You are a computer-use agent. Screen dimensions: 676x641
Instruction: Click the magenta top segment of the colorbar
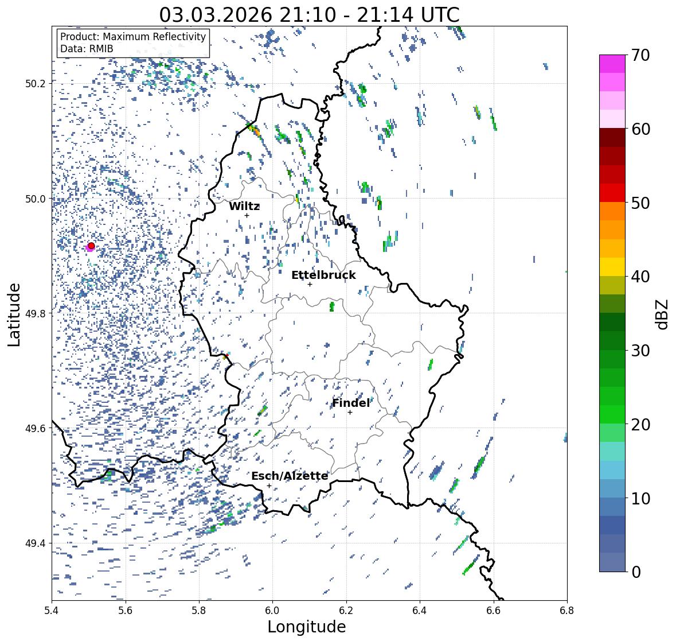click(612, 64)
